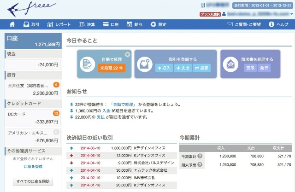The width and height of the screenshot is (295, 192).
Task: Select the 1,000,000円 amount
Action: point(121,148)
